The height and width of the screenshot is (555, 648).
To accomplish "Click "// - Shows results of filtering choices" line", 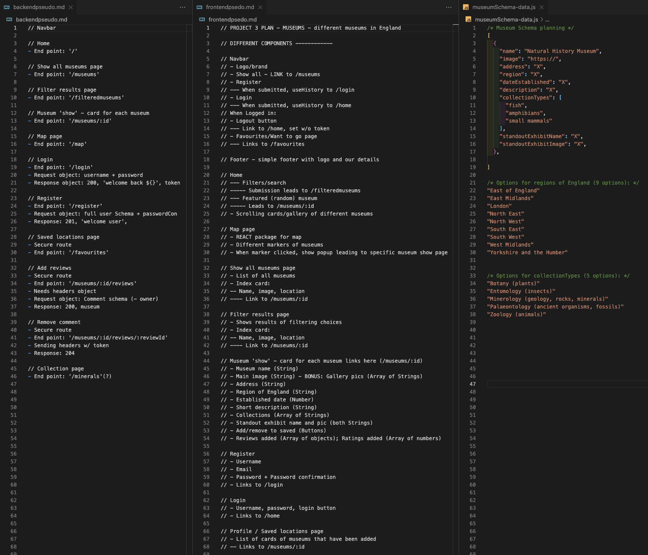I will pyautogui.click(x=281, y=322).
